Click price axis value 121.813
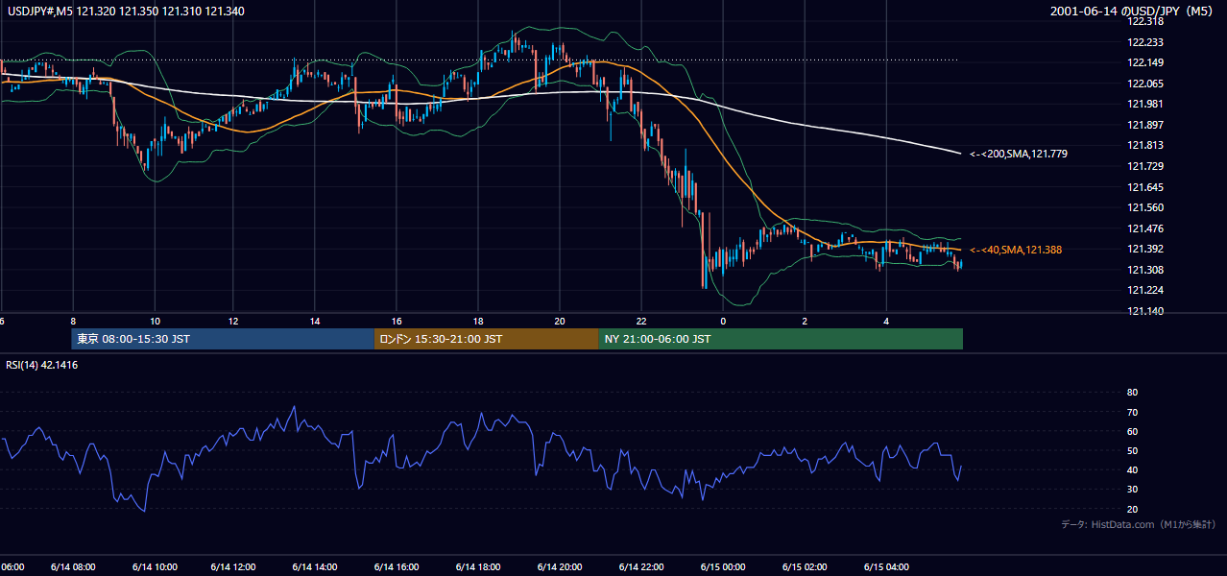The width and height of the screenshot is (1227, 576). click(1146, 146)
